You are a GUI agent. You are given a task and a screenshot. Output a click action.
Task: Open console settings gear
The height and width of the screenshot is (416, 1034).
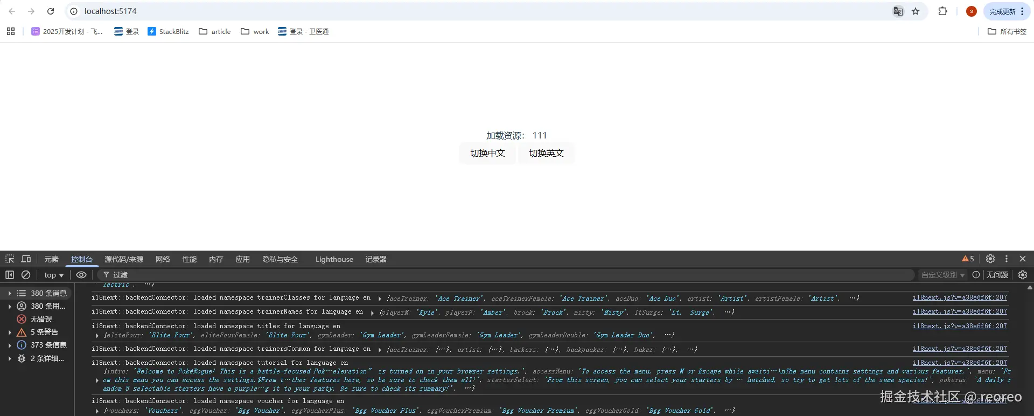click(x=1023, y=275)
